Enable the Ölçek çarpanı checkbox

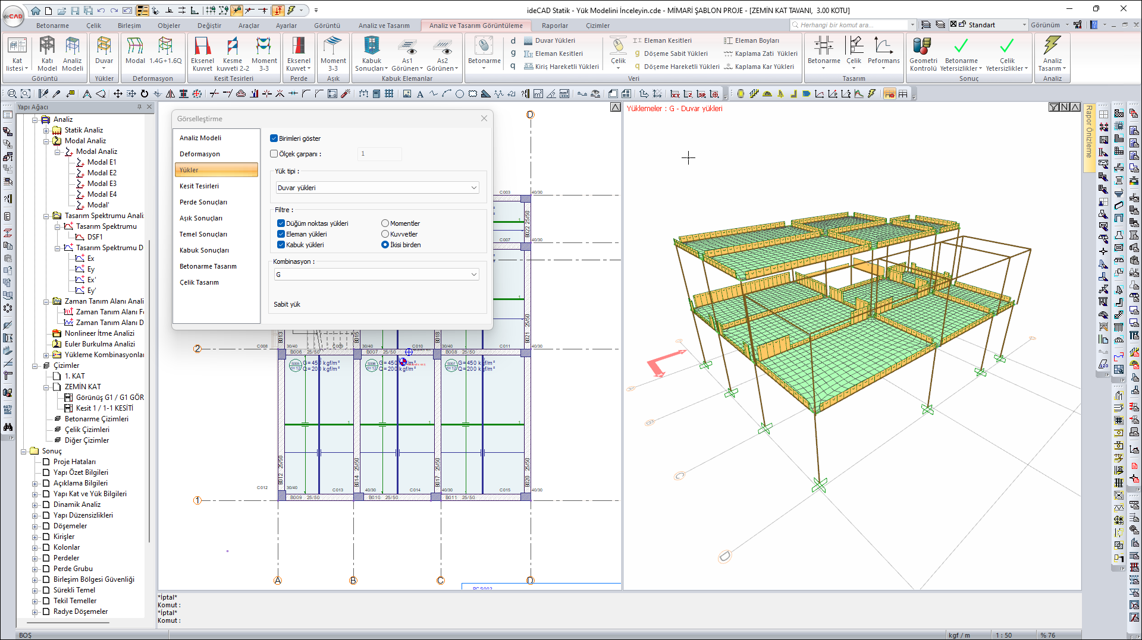click(x=274, y=154)
